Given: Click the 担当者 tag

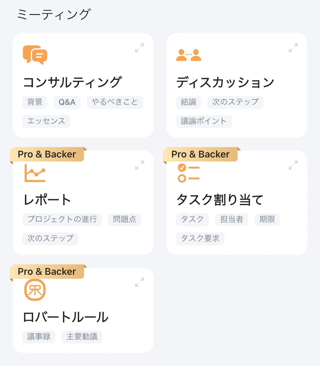Looking at the screenshot, I should click(231, 219).
